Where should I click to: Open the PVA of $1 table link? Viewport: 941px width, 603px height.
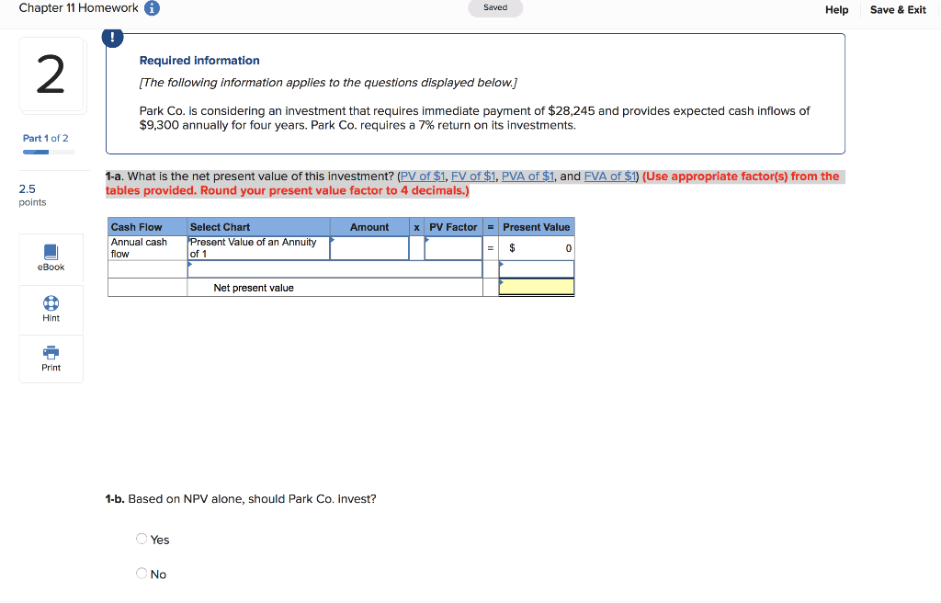pyautogui.click(x=527, y=176)
